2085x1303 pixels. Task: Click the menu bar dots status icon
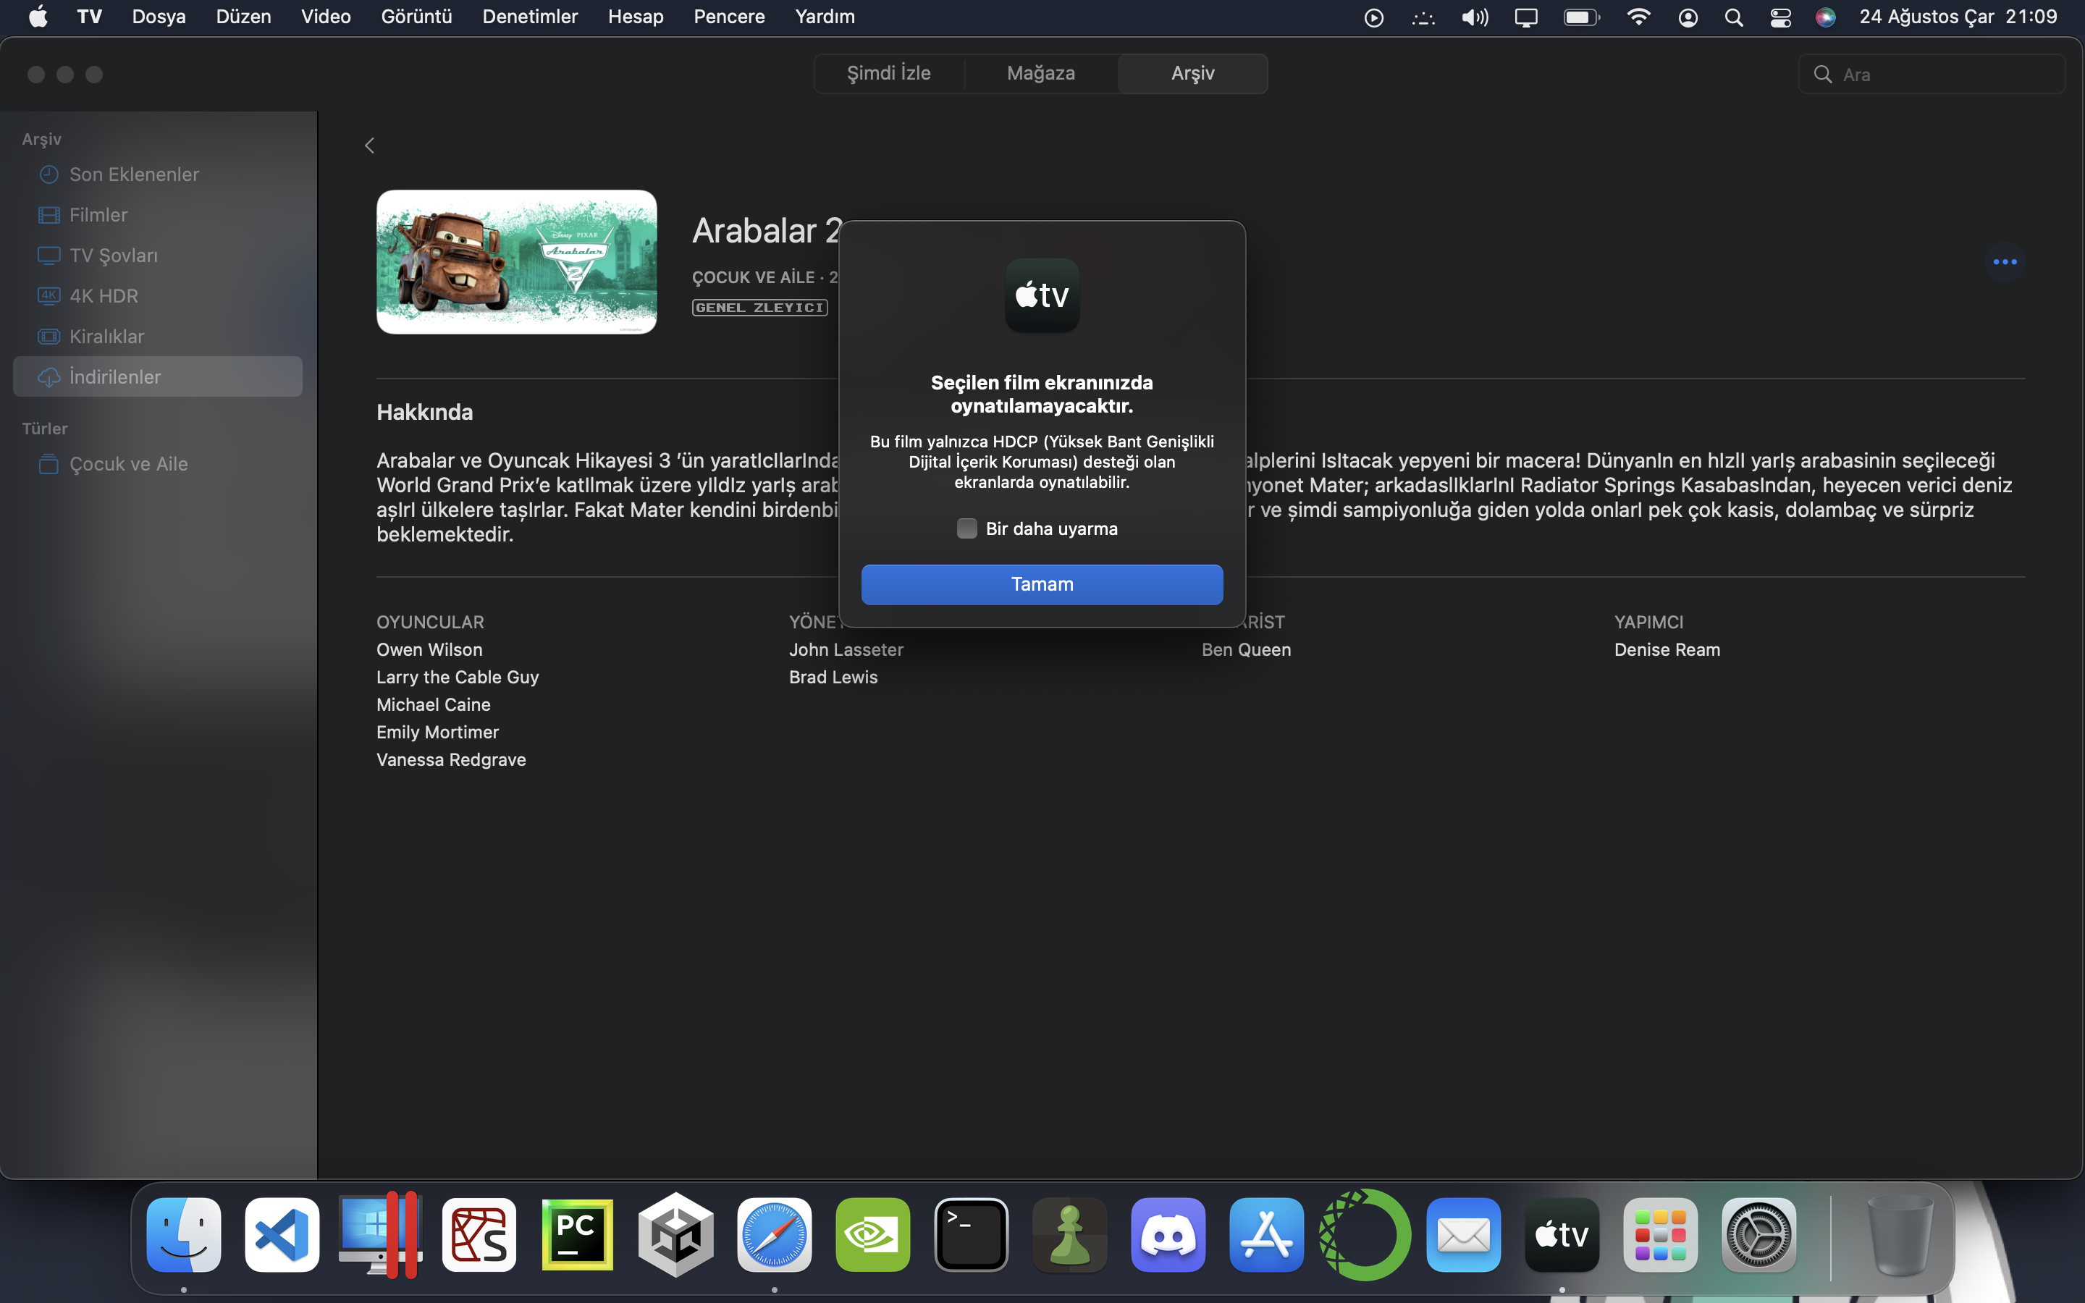click(1423, 17)
